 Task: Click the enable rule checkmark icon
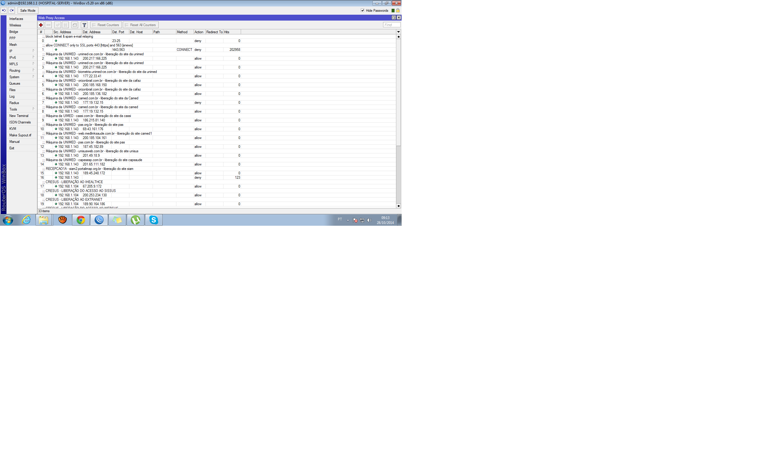58,25
